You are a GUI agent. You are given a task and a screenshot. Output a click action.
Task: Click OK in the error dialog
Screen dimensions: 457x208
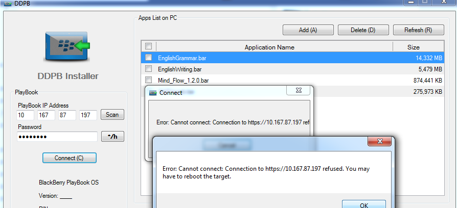364,204
